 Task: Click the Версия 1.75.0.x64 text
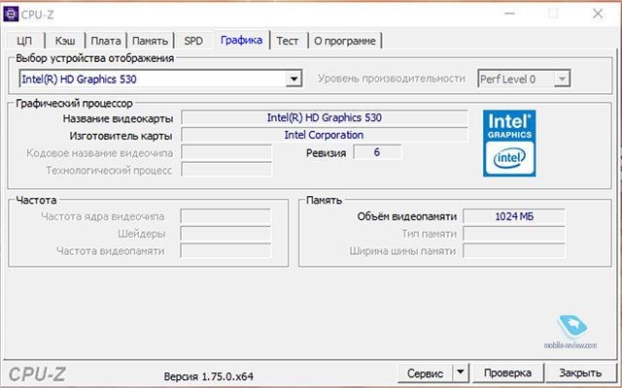pyautogui.click(x=209, y=376)
